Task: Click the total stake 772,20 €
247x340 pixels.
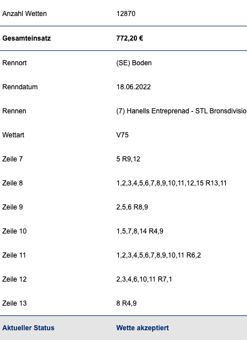Action: click(x=130, y=38)
